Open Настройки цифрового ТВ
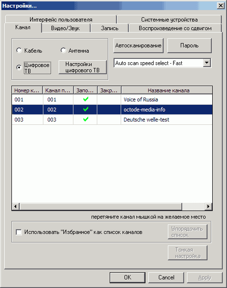 (83, 67)
